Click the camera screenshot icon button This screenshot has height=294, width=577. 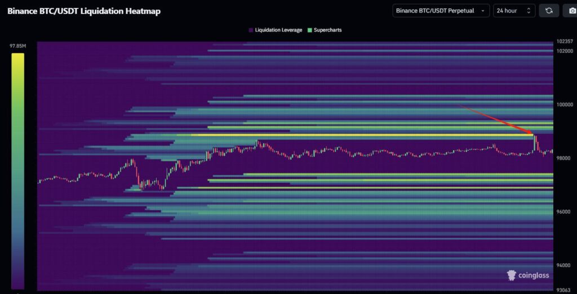571,11
